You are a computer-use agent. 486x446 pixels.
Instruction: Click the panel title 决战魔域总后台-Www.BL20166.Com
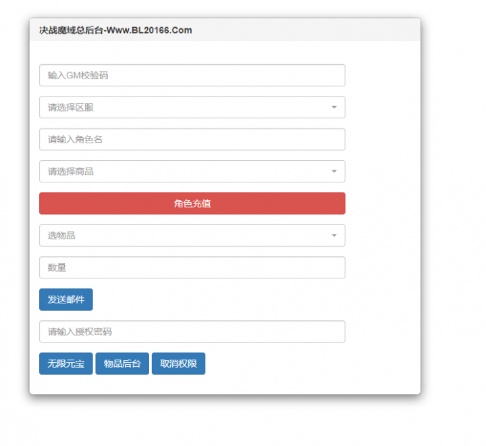pyautogui.click(x=115, y=30)
